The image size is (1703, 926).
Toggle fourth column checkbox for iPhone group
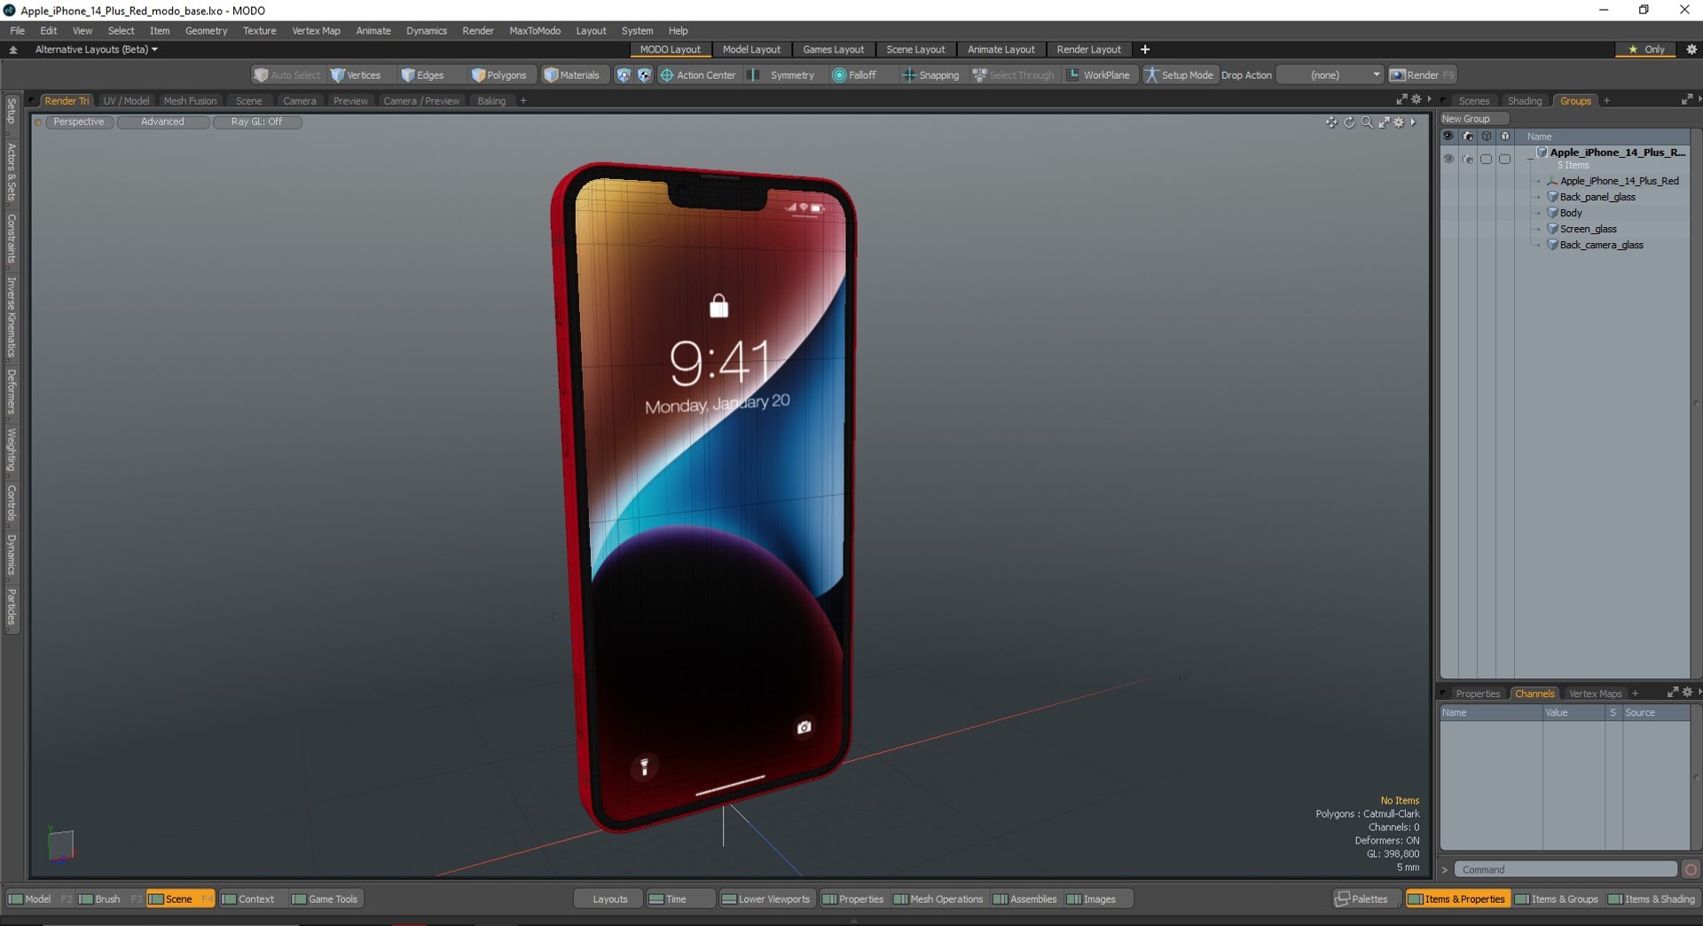(x=1505, y=159)
